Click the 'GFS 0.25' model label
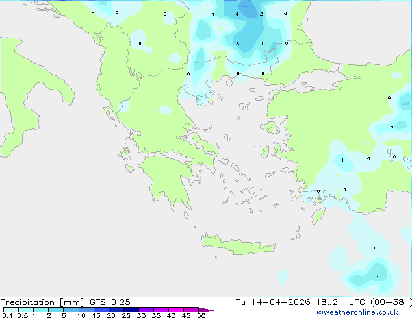Screen dimensions: 412x318 pyautogui.click(x=110, y=302)
